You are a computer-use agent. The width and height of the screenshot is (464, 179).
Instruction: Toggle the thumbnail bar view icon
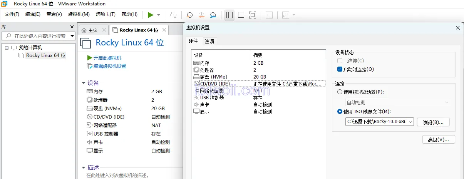(x=241, y=15)
